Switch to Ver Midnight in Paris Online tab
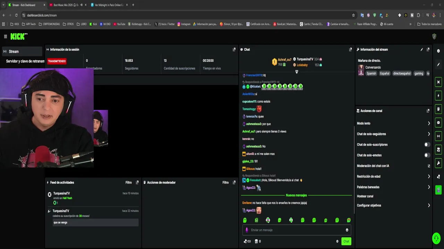The width and height of the screenshot is (444, 249). coord(109,5)
